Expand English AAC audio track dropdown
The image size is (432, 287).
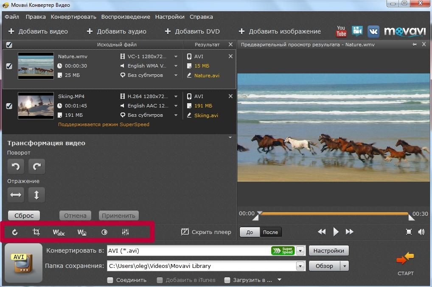pyautogui.click(x=176, y=106)
